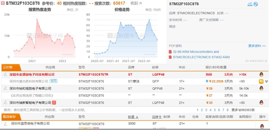
Task: Click model STM32F103C8T6TR
Action: pyautogui.click(x=93, y=74)
